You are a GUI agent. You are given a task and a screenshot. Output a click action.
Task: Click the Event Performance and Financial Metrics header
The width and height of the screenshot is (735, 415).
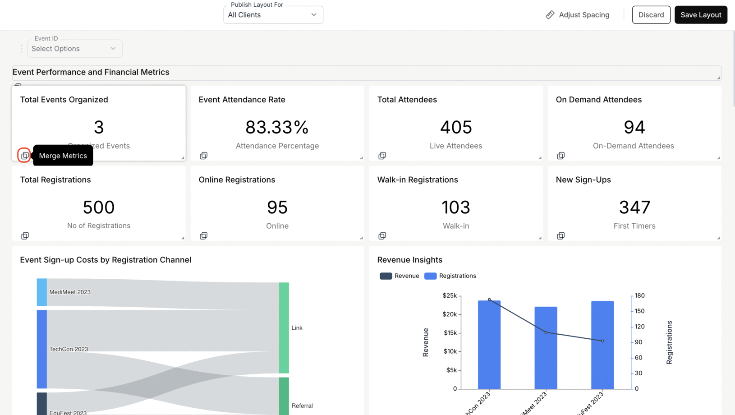[x=91, y=72]
